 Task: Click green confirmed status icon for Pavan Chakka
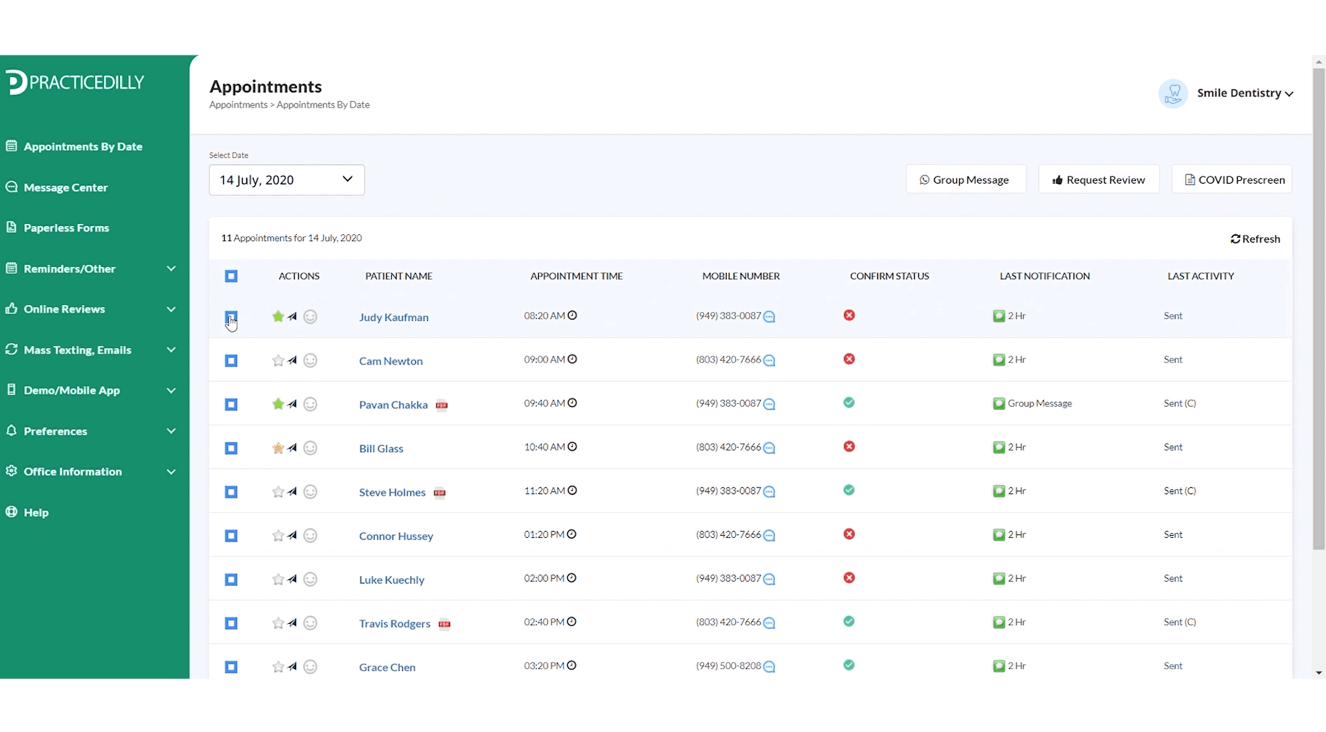click(x=849, y=403)
